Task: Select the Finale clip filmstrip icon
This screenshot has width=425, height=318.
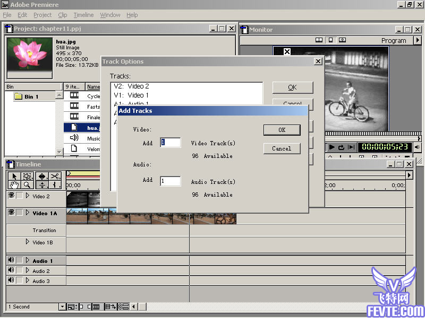Action: click(74, 117)
